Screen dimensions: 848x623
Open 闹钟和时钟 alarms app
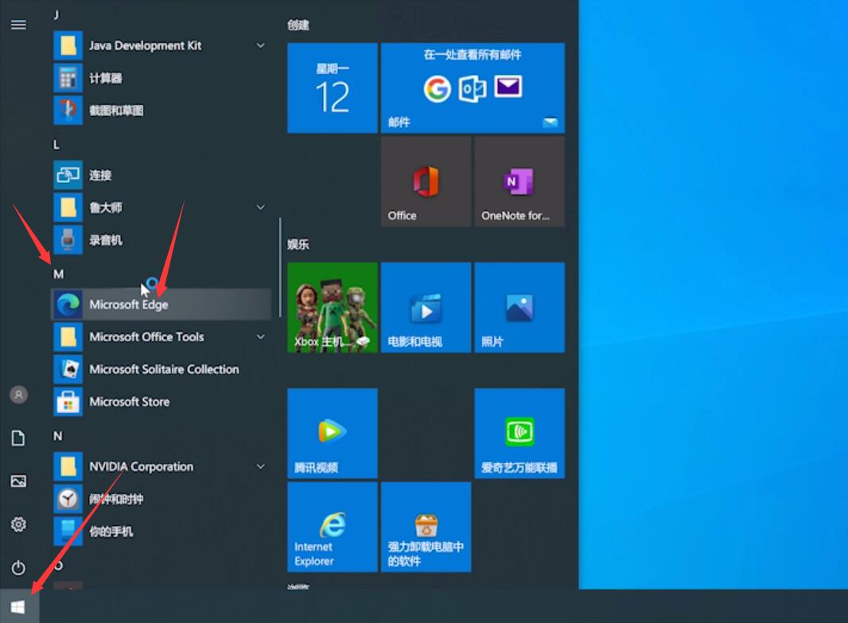(x=161, y=499)
